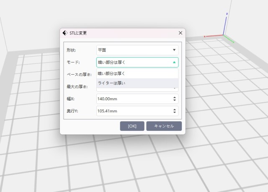Click the STLに変更 dialog title bar
This screenshot has height=192, width=268.
[x=126, y=33]
